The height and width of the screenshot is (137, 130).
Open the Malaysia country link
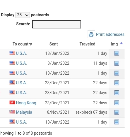(x=24, y=112)
